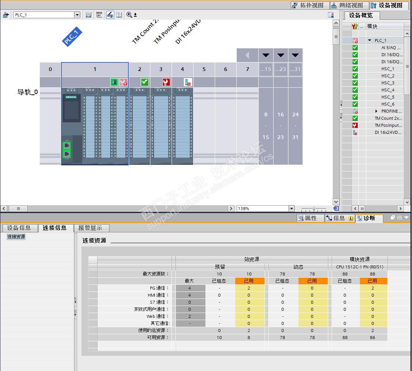Open the 信息 info tab
The image size is (412, 371).
[x=340, y=218]
